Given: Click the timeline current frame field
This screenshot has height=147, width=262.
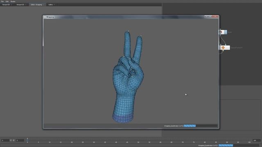Looking at the screenshot, I should point(20,140).
